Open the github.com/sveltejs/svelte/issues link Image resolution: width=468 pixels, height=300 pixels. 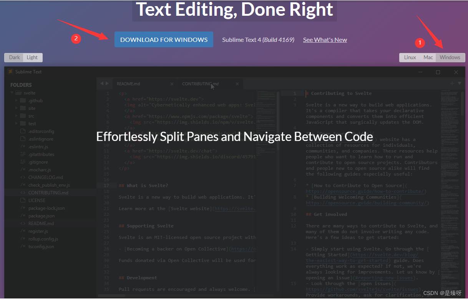[363, 289]
